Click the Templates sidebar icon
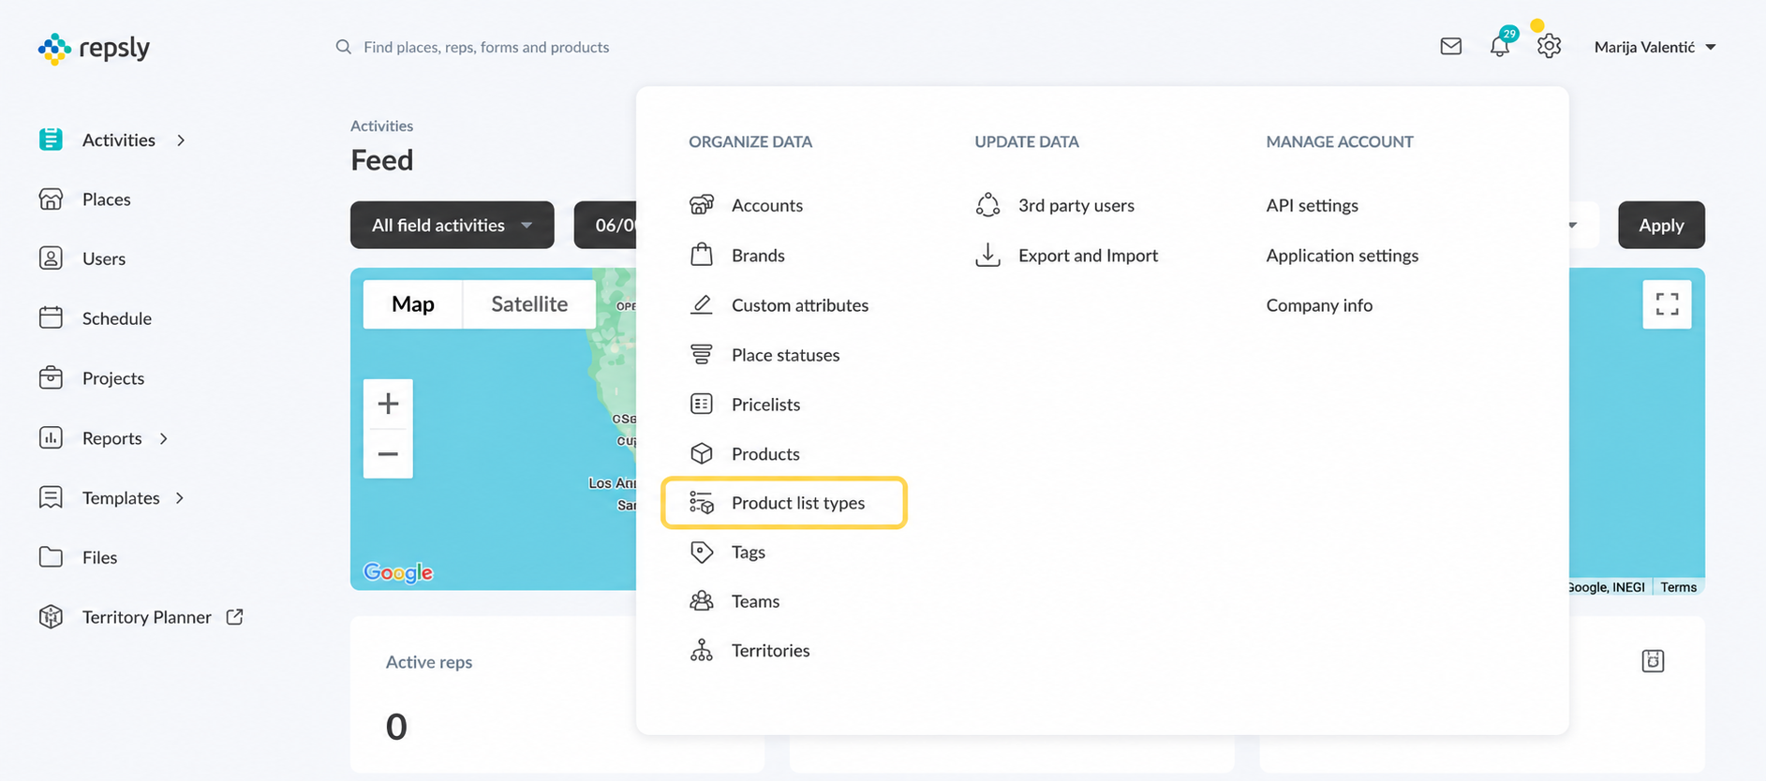 (x=51, y=497)
